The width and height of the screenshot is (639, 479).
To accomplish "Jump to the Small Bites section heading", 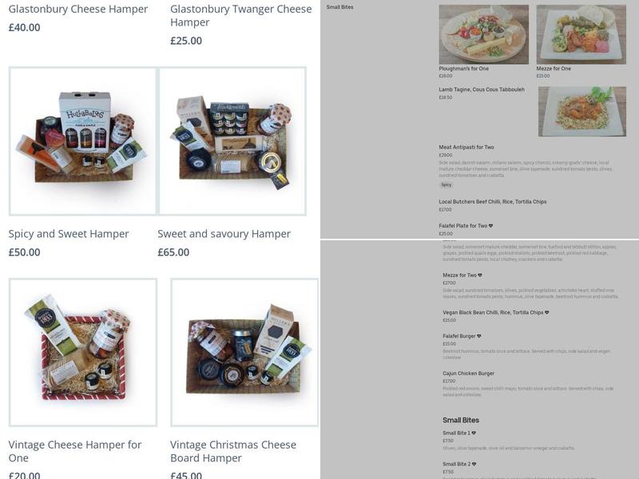I will coord(461,420).
